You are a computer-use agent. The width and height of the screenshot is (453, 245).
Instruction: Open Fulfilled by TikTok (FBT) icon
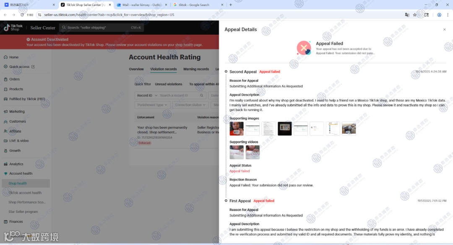pos(5,99)
